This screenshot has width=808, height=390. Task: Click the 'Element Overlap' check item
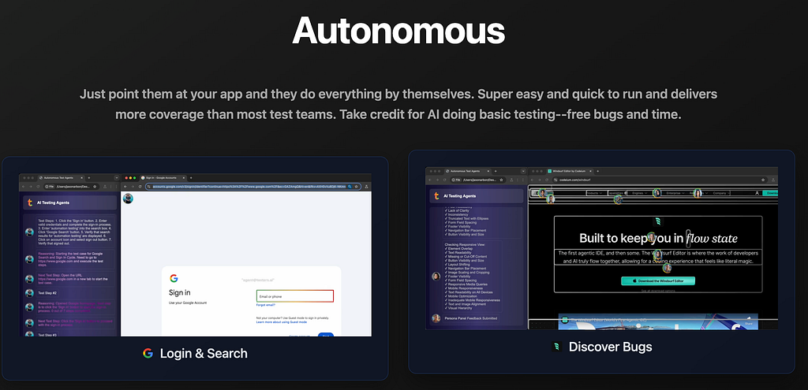click(x=458, y=248)
